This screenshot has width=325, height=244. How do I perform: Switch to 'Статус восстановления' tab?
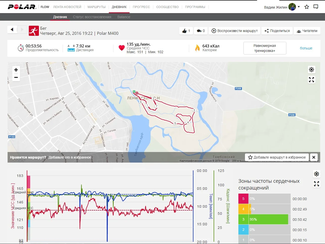pyautogui.click(x=92, y=17)
